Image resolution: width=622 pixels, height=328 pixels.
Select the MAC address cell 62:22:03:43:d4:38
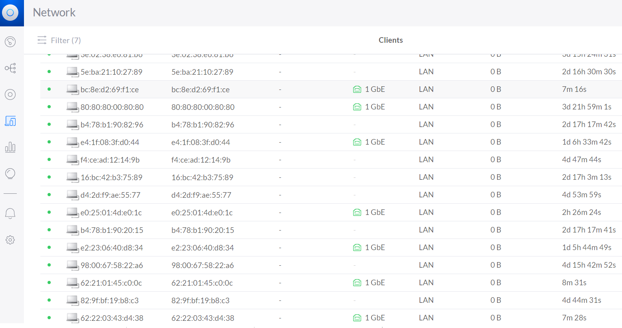pos(203,318)
